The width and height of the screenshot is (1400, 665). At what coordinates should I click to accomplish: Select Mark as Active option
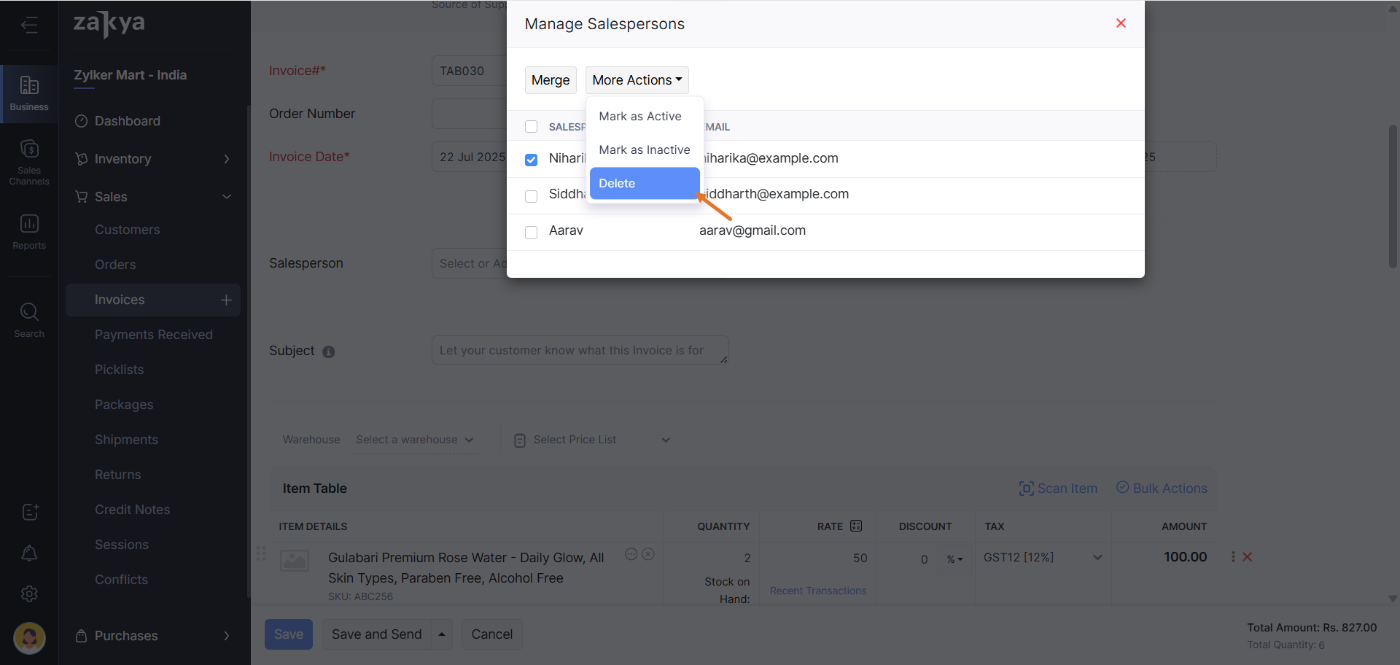point(639,117)
